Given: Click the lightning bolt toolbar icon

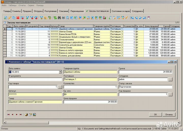Looking at the screenshot, I should pyautogui.click(x=126, y=18).
